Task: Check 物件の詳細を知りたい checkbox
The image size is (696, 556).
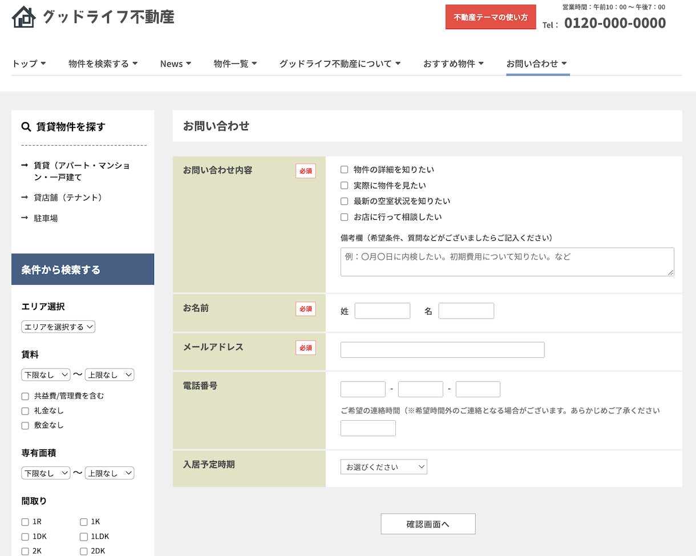Action: pyautogui.click(x=344, y=170)
